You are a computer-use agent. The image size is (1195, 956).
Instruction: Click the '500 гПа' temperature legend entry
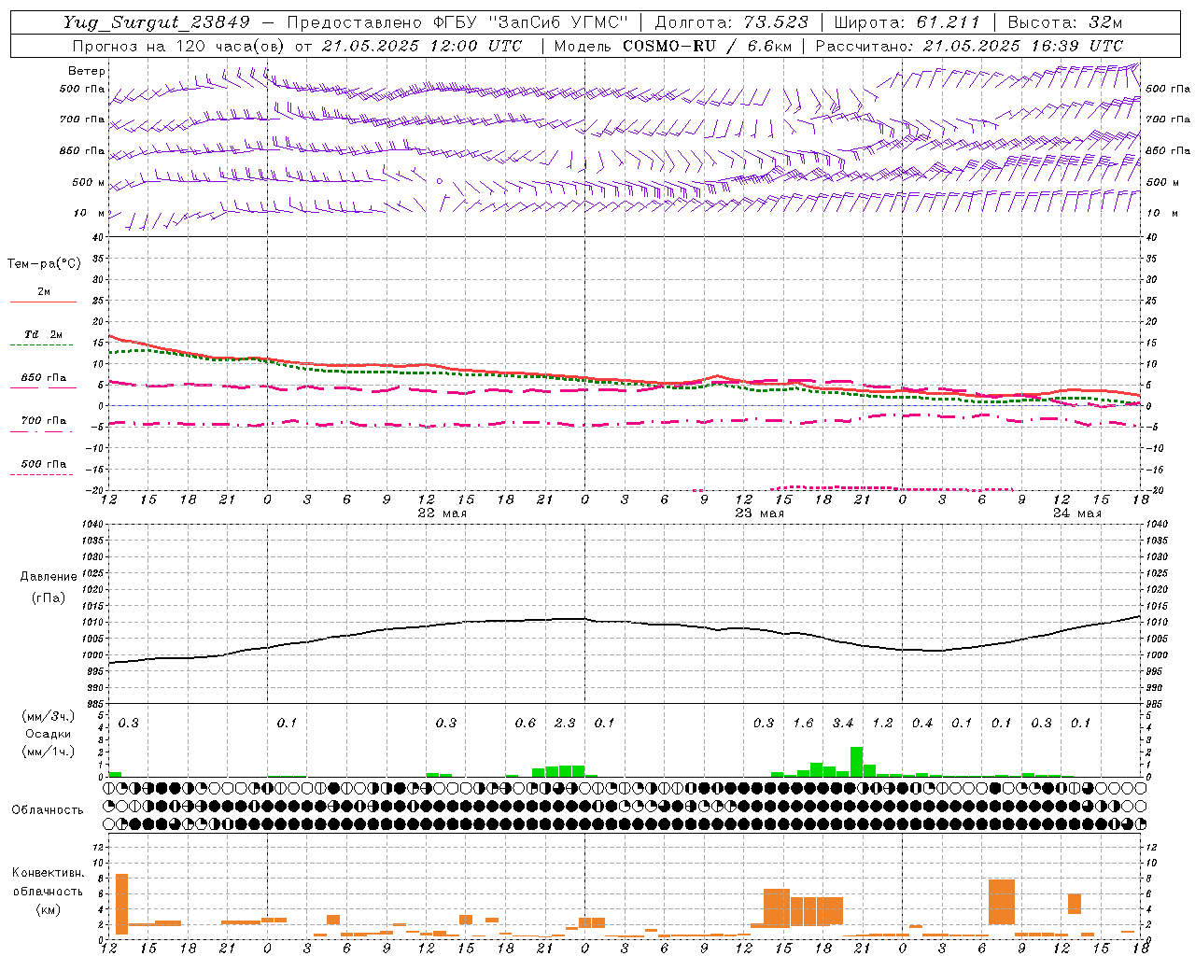44,464
